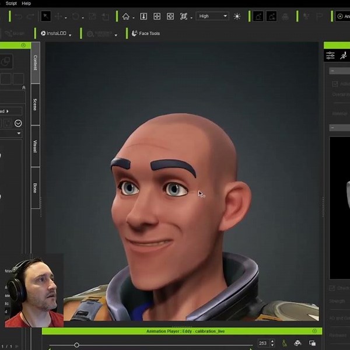Open the InstaLOD plugin button
The height and width of the screenshot is (350, 350).
pyautogui.click(x=54, y=33)
